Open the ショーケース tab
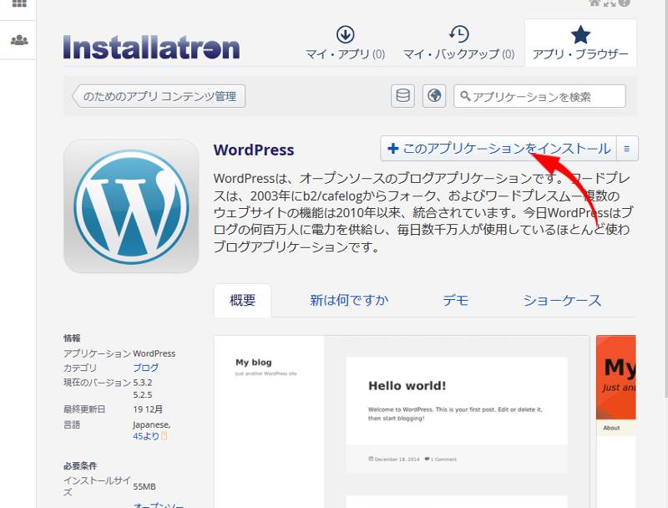Image resolution: width=668 pixels, height=508 pixels. pos(562,301)
